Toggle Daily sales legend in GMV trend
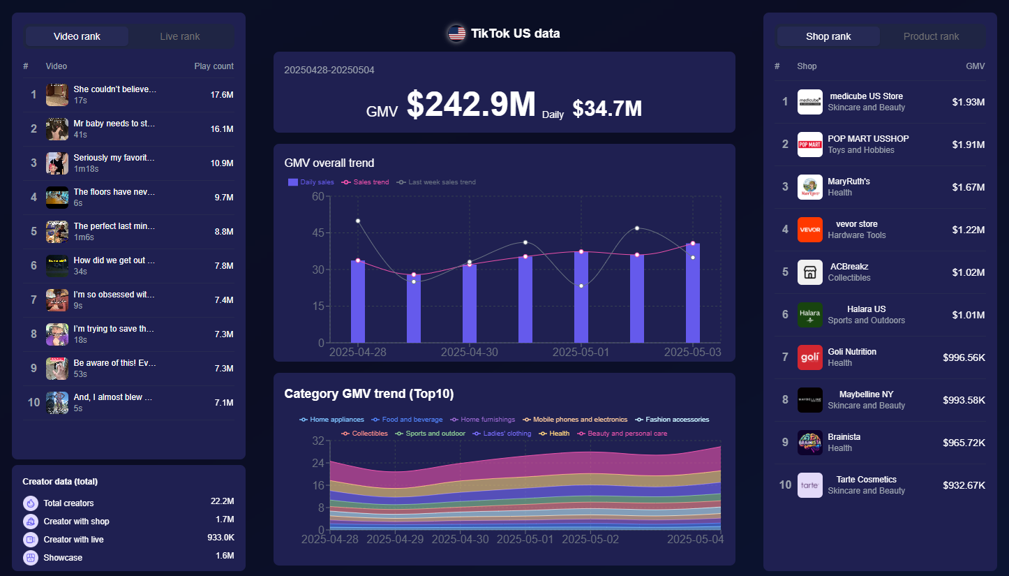Viewport: 1009px width, 576px height. 311,182
